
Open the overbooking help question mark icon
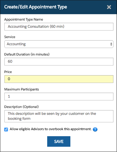coord(95,130)
